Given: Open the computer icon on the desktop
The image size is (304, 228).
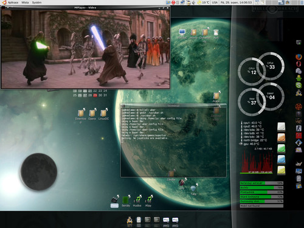Looking at the screenshot, I should tap(182, 33).
